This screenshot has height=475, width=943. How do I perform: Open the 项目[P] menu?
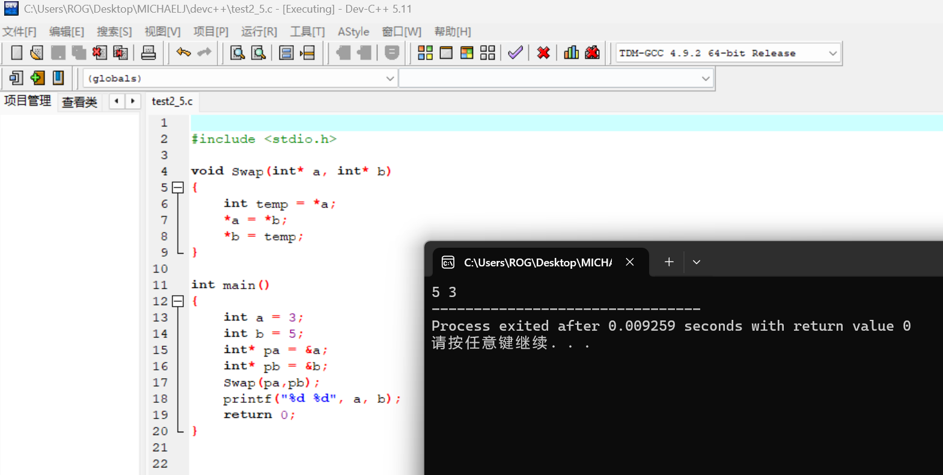pos(211,31)
